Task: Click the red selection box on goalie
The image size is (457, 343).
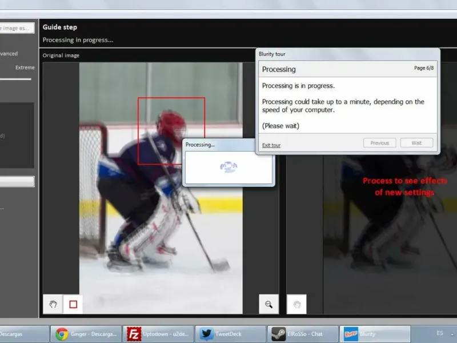Action: (x=171, y=131)
